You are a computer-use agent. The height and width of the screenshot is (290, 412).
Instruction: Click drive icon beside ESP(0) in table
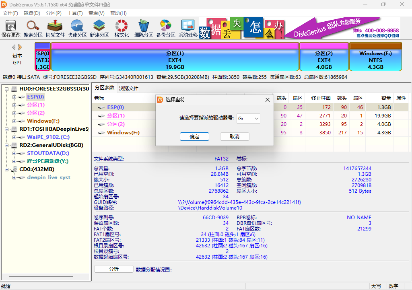pos(101,107)
